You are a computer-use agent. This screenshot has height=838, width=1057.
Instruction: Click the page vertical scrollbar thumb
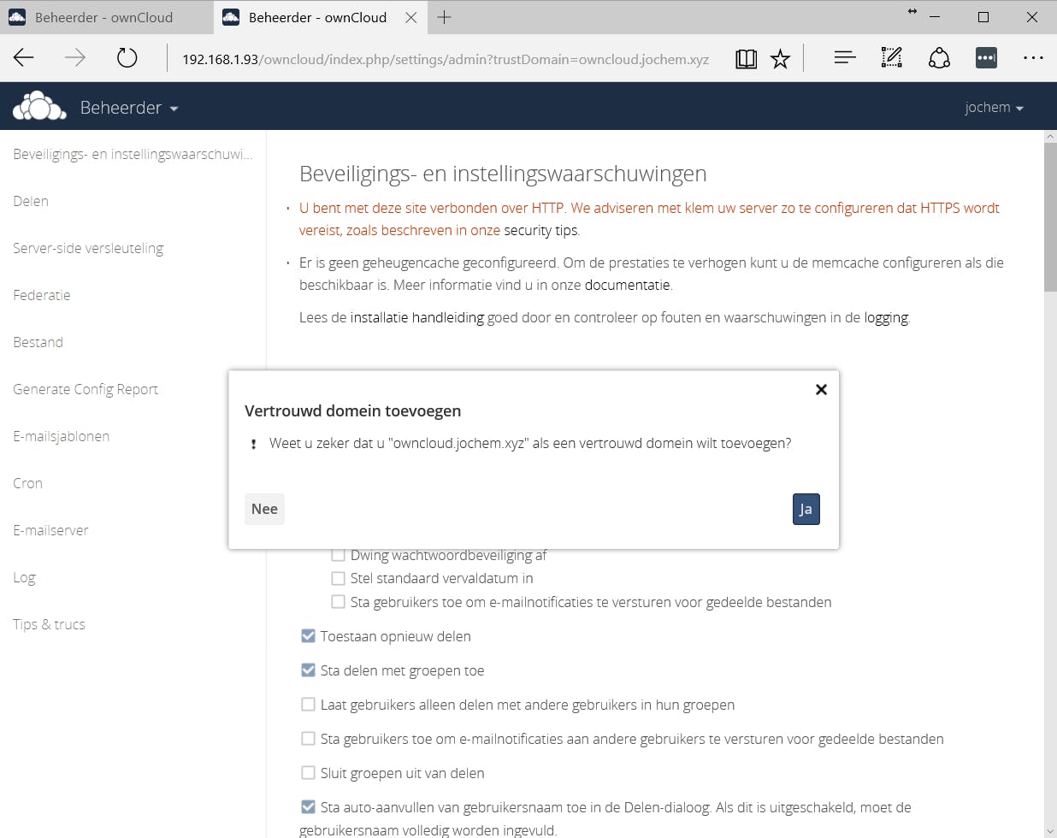[x=1050, y=217]
